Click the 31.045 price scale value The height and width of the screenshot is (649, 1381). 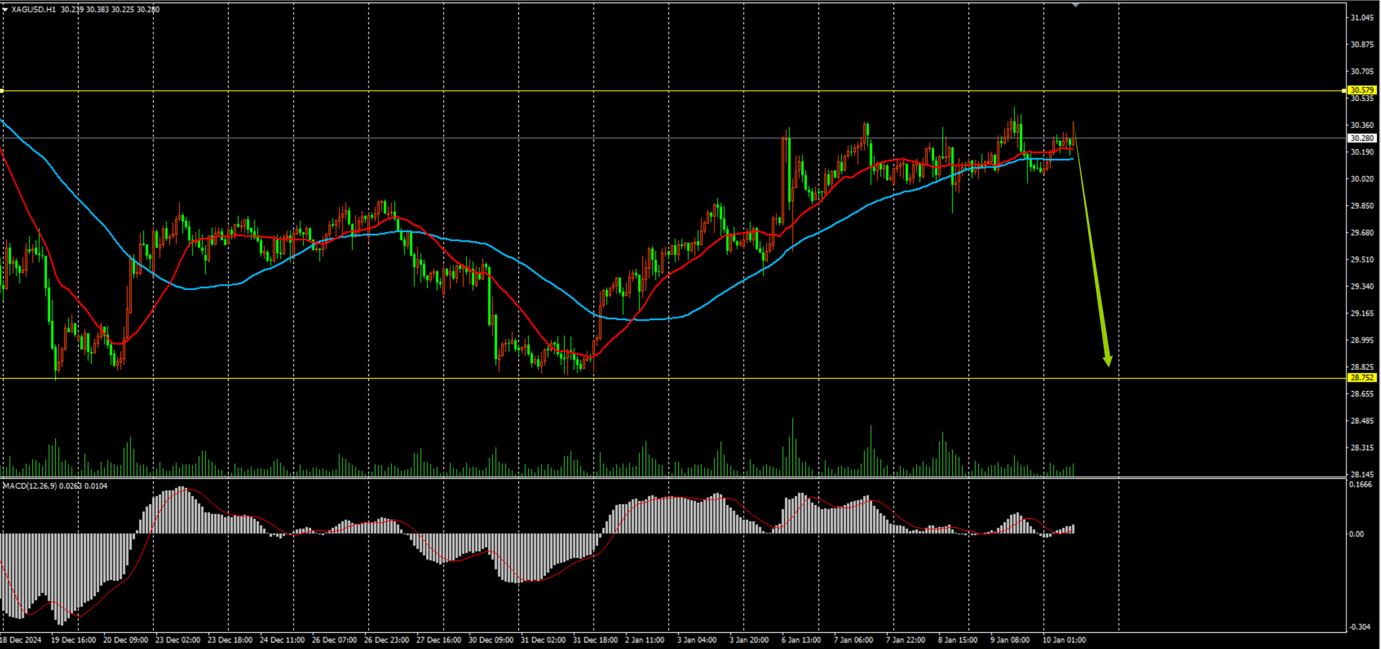1362,18
